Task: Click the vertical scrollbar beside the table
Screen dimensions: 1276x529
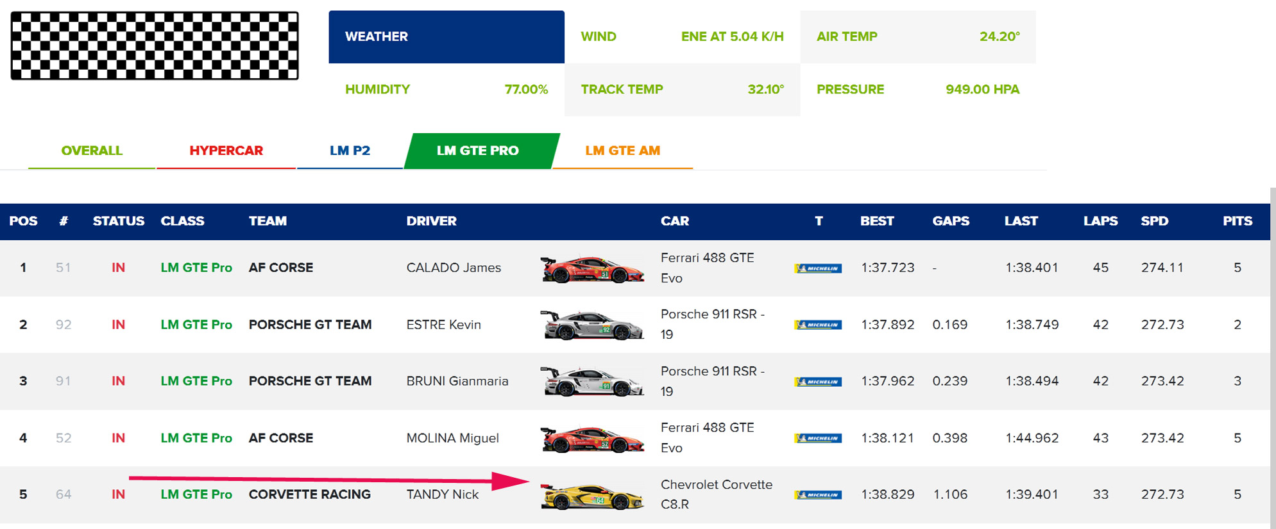Action: [x=1272, y=359]
